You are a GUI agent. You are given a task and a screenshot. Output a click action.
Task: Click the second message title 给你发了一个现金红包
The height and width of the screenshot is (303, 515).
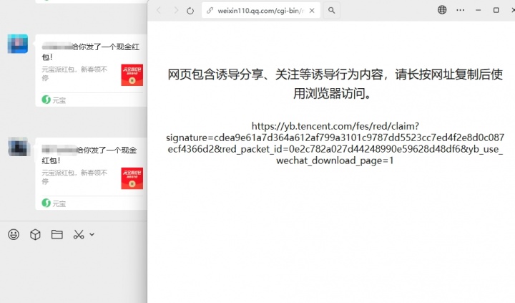pos(89,155)
